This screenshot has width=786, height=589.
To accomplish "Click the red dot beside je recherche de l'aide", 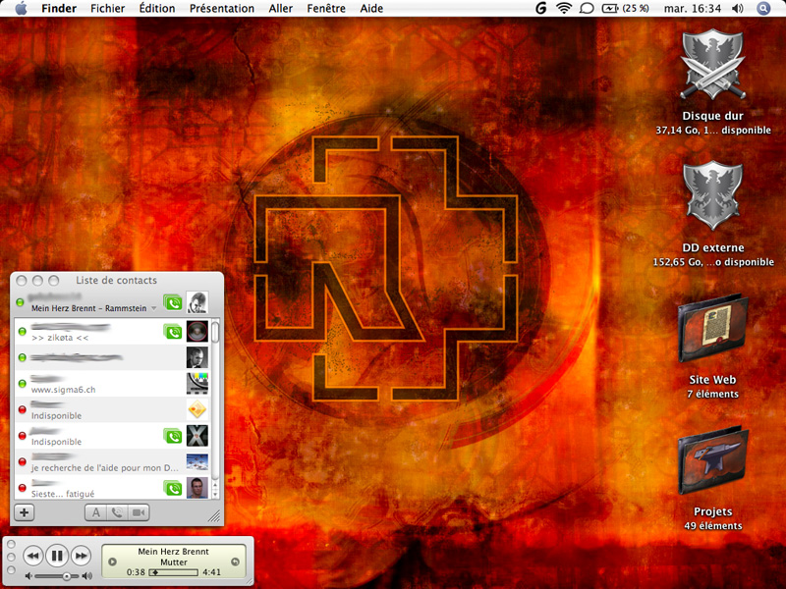I will (22, 461).
